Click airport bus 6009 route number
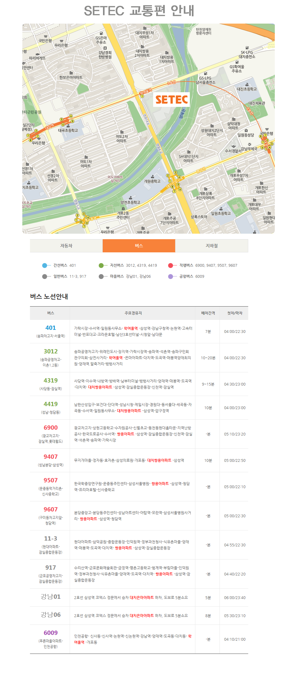291x675 pixels. [x=51, y=633]
